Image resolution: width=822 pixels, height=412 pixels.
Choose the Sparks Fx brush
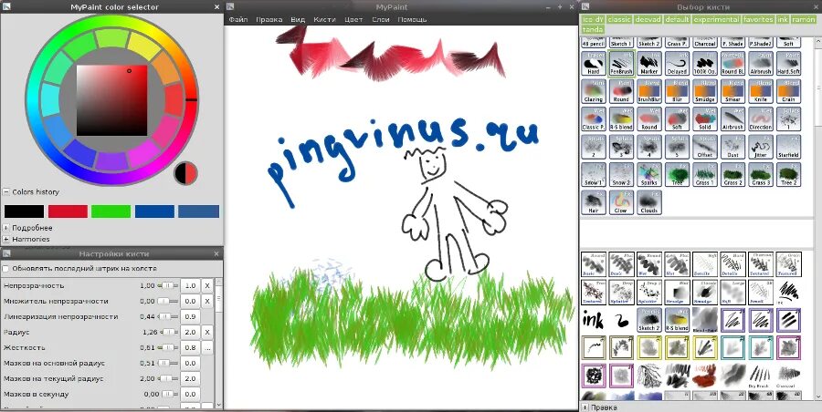(x=649, y=175)
